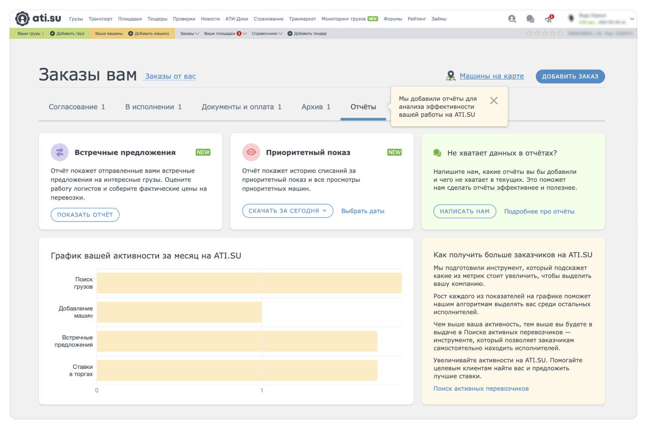Switch to the Согласование tab

tap(77, 107)
